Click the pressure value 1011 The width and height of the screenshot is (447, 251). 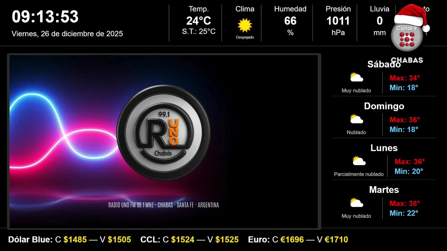(338, 21)
